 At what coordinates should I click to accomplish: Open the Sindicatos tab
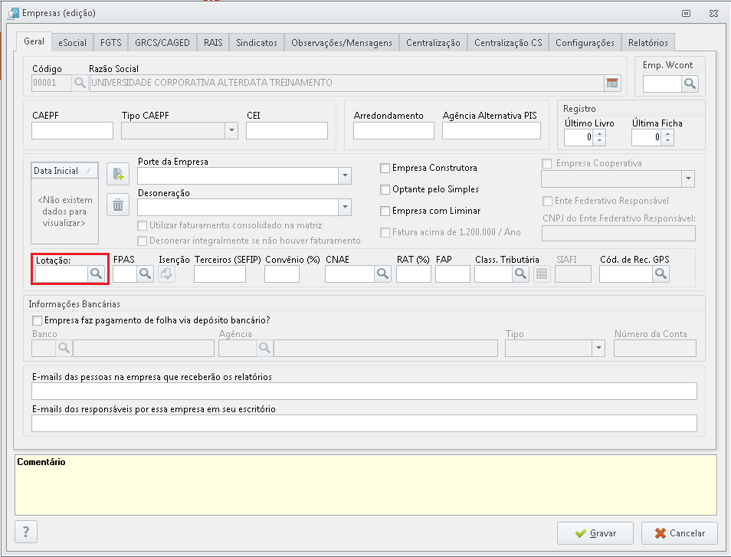(x=257, y=43)
